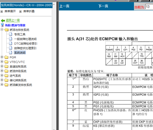Open the DTC故障检修索引 tree item
This screenshot has width=153, height=130.
(x=26, y=44)
